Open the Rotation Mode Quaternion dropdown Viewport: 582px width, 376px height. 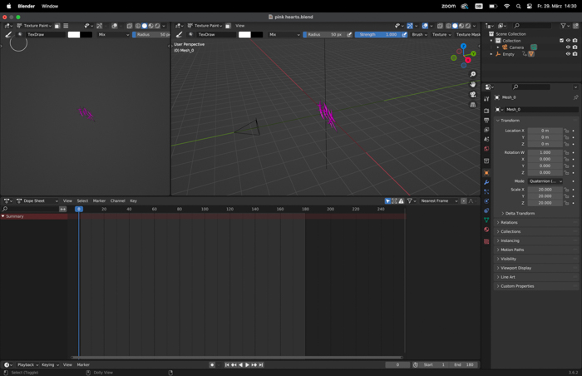click(x=545, y=181)
